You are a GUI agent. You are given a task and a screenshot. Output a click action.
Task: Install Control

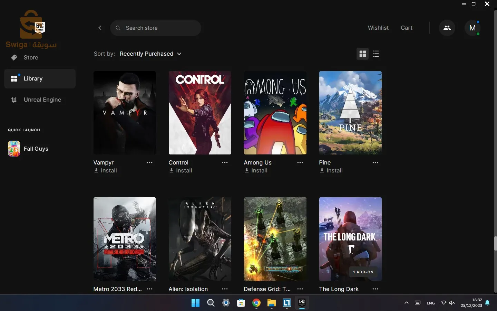pos(181,170)
